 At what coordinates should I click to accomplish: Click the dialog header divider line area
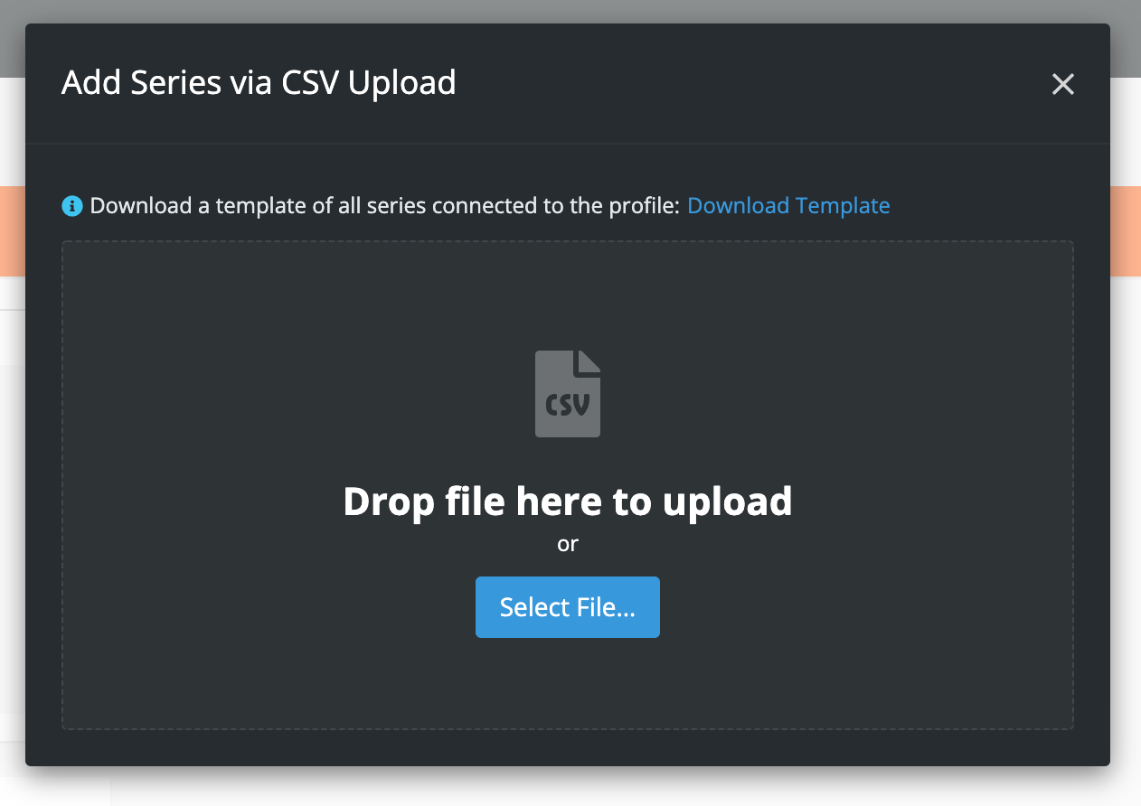568,144
